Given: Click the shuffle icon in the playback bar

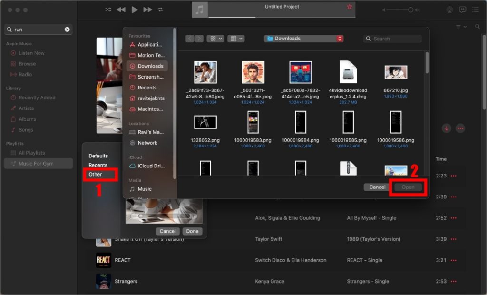Looking at the screenshot, I should point(108,10).
